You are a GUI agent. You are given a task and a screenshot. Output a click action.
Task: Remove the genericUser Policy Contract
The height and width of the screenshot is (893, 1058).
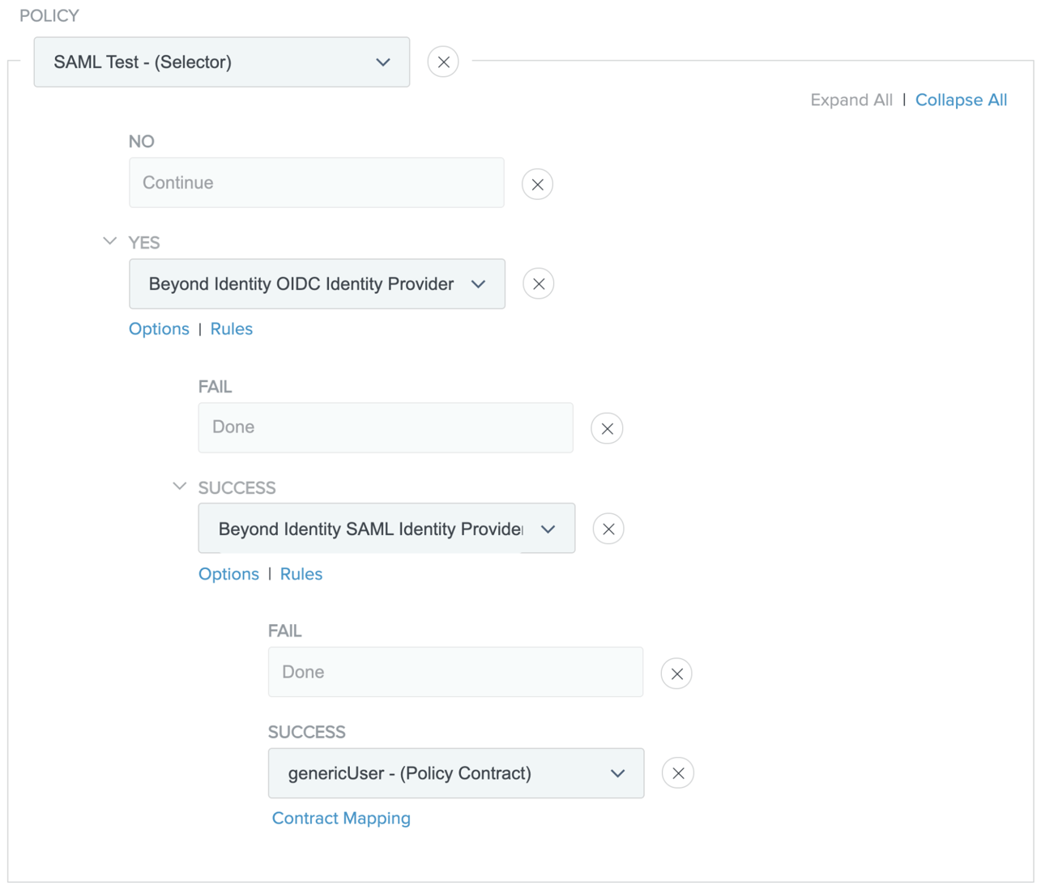click(678, 774)
